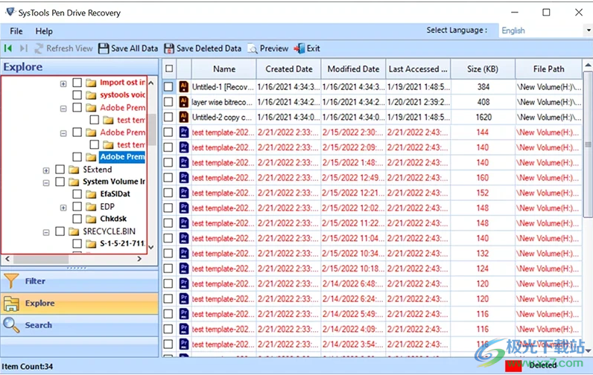Tick the Chkdsk folder checkbox
The height and width of the screenshot is (375, 593).
[x=77, y=219]
